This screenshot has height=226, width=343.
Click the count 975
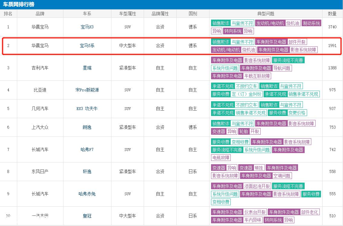coord(332,90)
